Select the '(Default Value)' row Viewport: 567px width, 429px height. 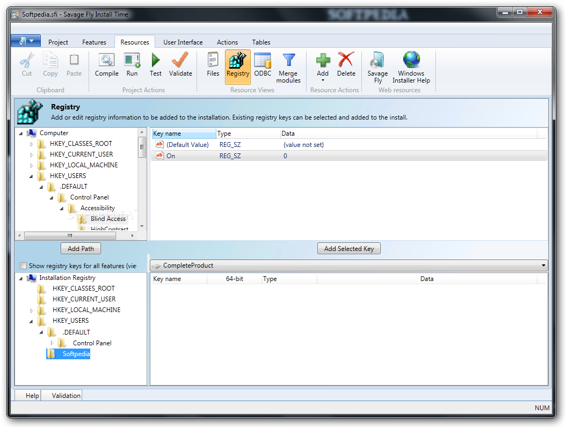point(349,145)
